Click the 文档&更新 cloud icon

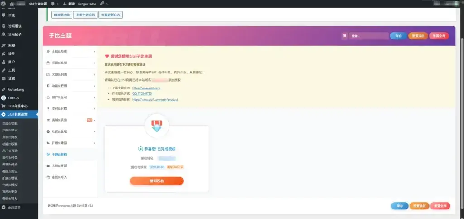pos(48,166)
